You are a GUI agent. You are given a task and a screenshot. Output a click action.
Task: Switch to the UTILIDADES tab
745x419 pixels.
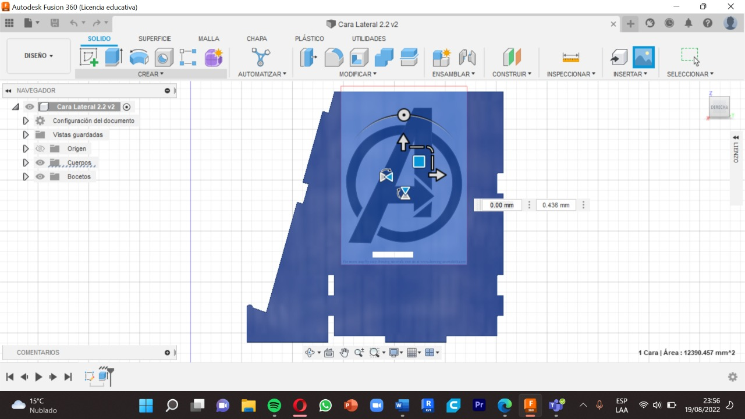click(368, 38)
